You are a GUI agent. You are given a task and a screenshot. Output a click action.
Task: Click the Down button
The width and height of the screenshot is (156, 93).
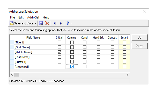(139, 46)
